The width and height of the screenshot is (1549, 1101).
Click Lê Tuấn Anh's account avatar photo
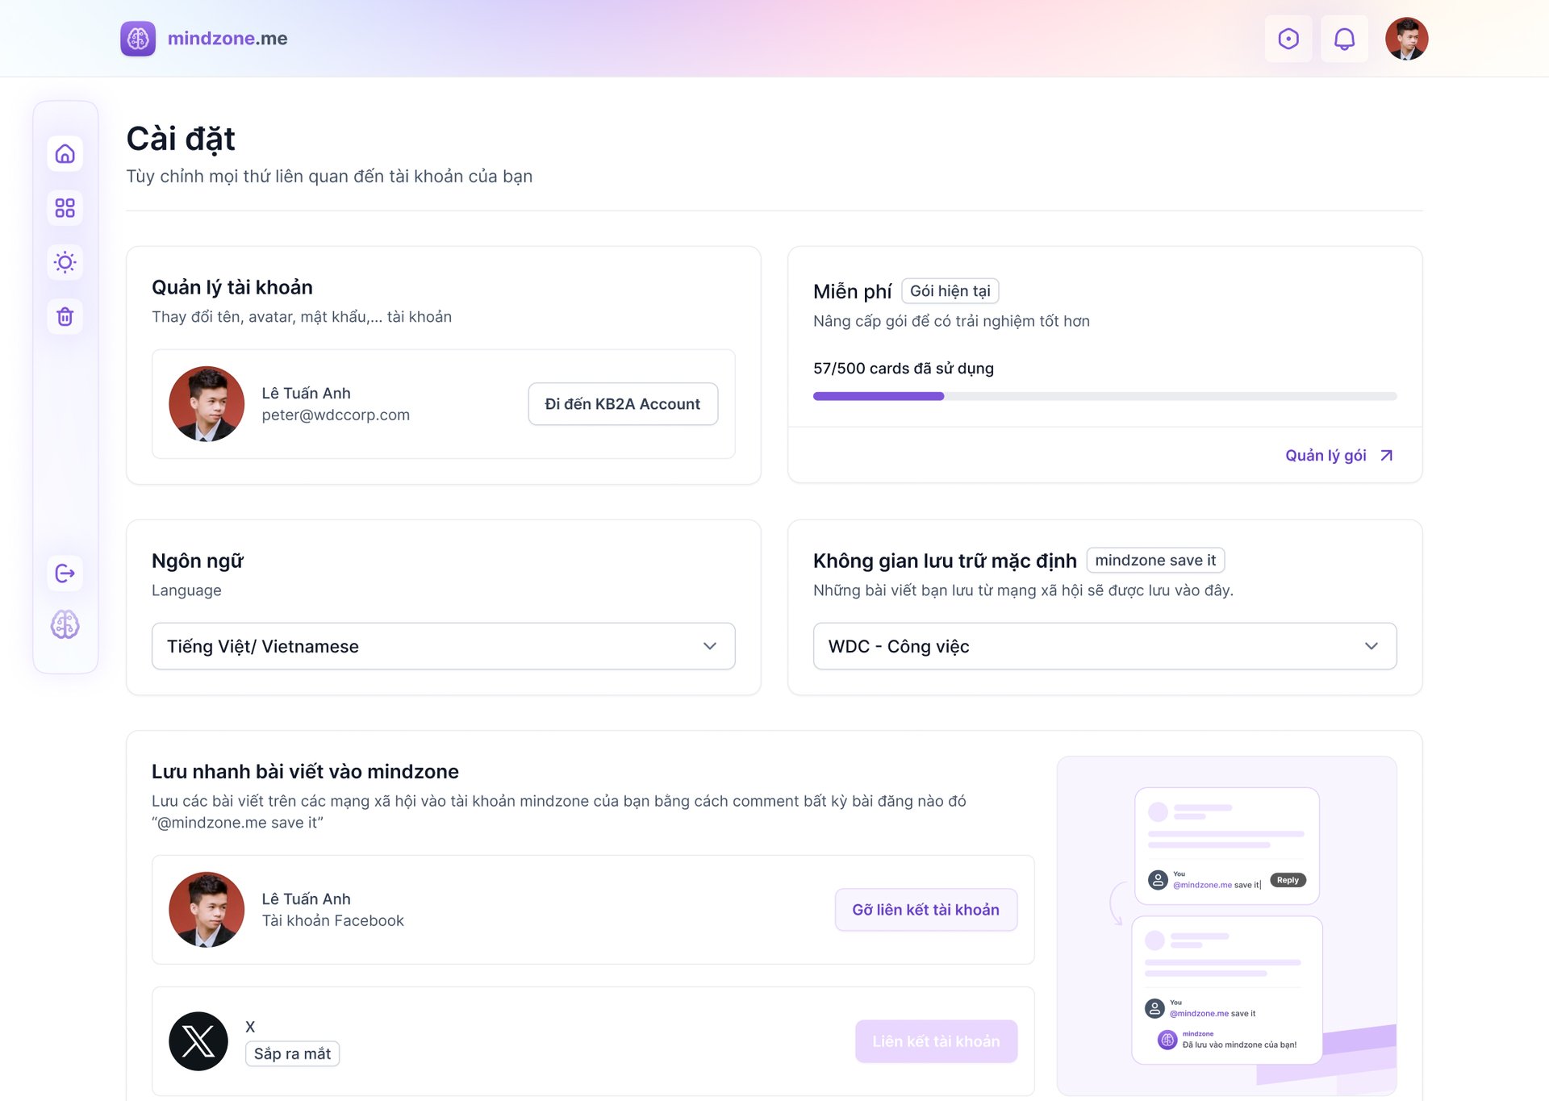pos(207,404)
